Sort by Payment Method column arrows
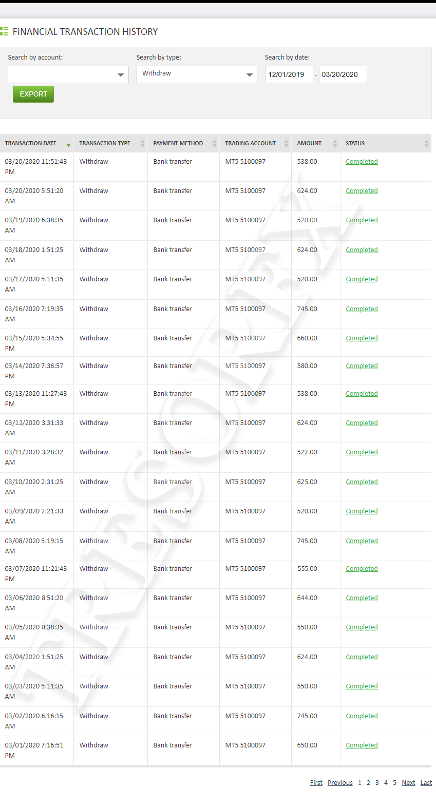 [214, 144]
